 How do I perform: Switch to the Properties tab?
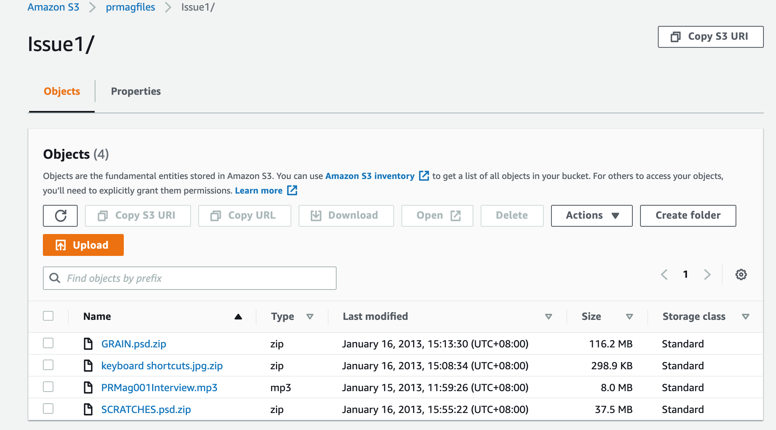pyautogui.click(x=136, y=91)
